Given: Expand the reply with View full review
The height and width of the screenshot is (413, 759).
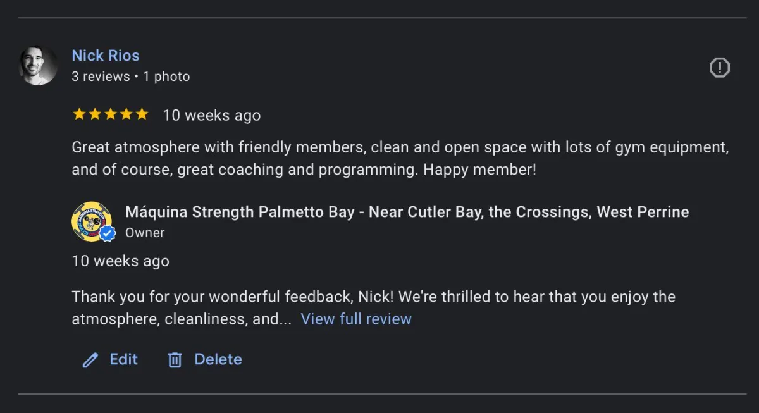Looking at the screenshot, I should [356, 319].
